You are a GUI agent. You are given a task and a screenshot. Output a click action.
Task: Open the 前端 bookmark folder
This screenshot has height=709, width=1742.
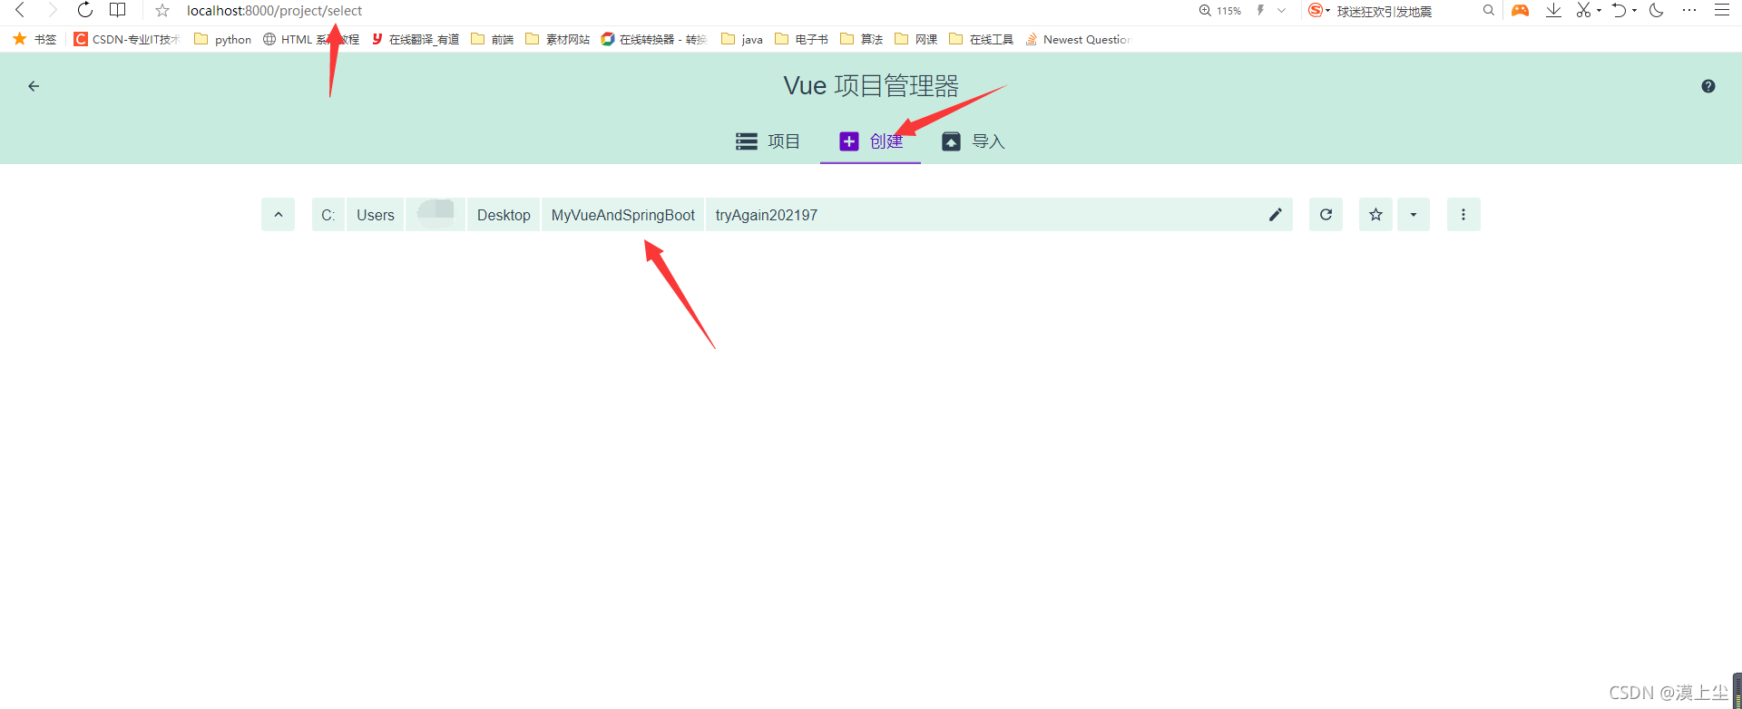point(493,39)
